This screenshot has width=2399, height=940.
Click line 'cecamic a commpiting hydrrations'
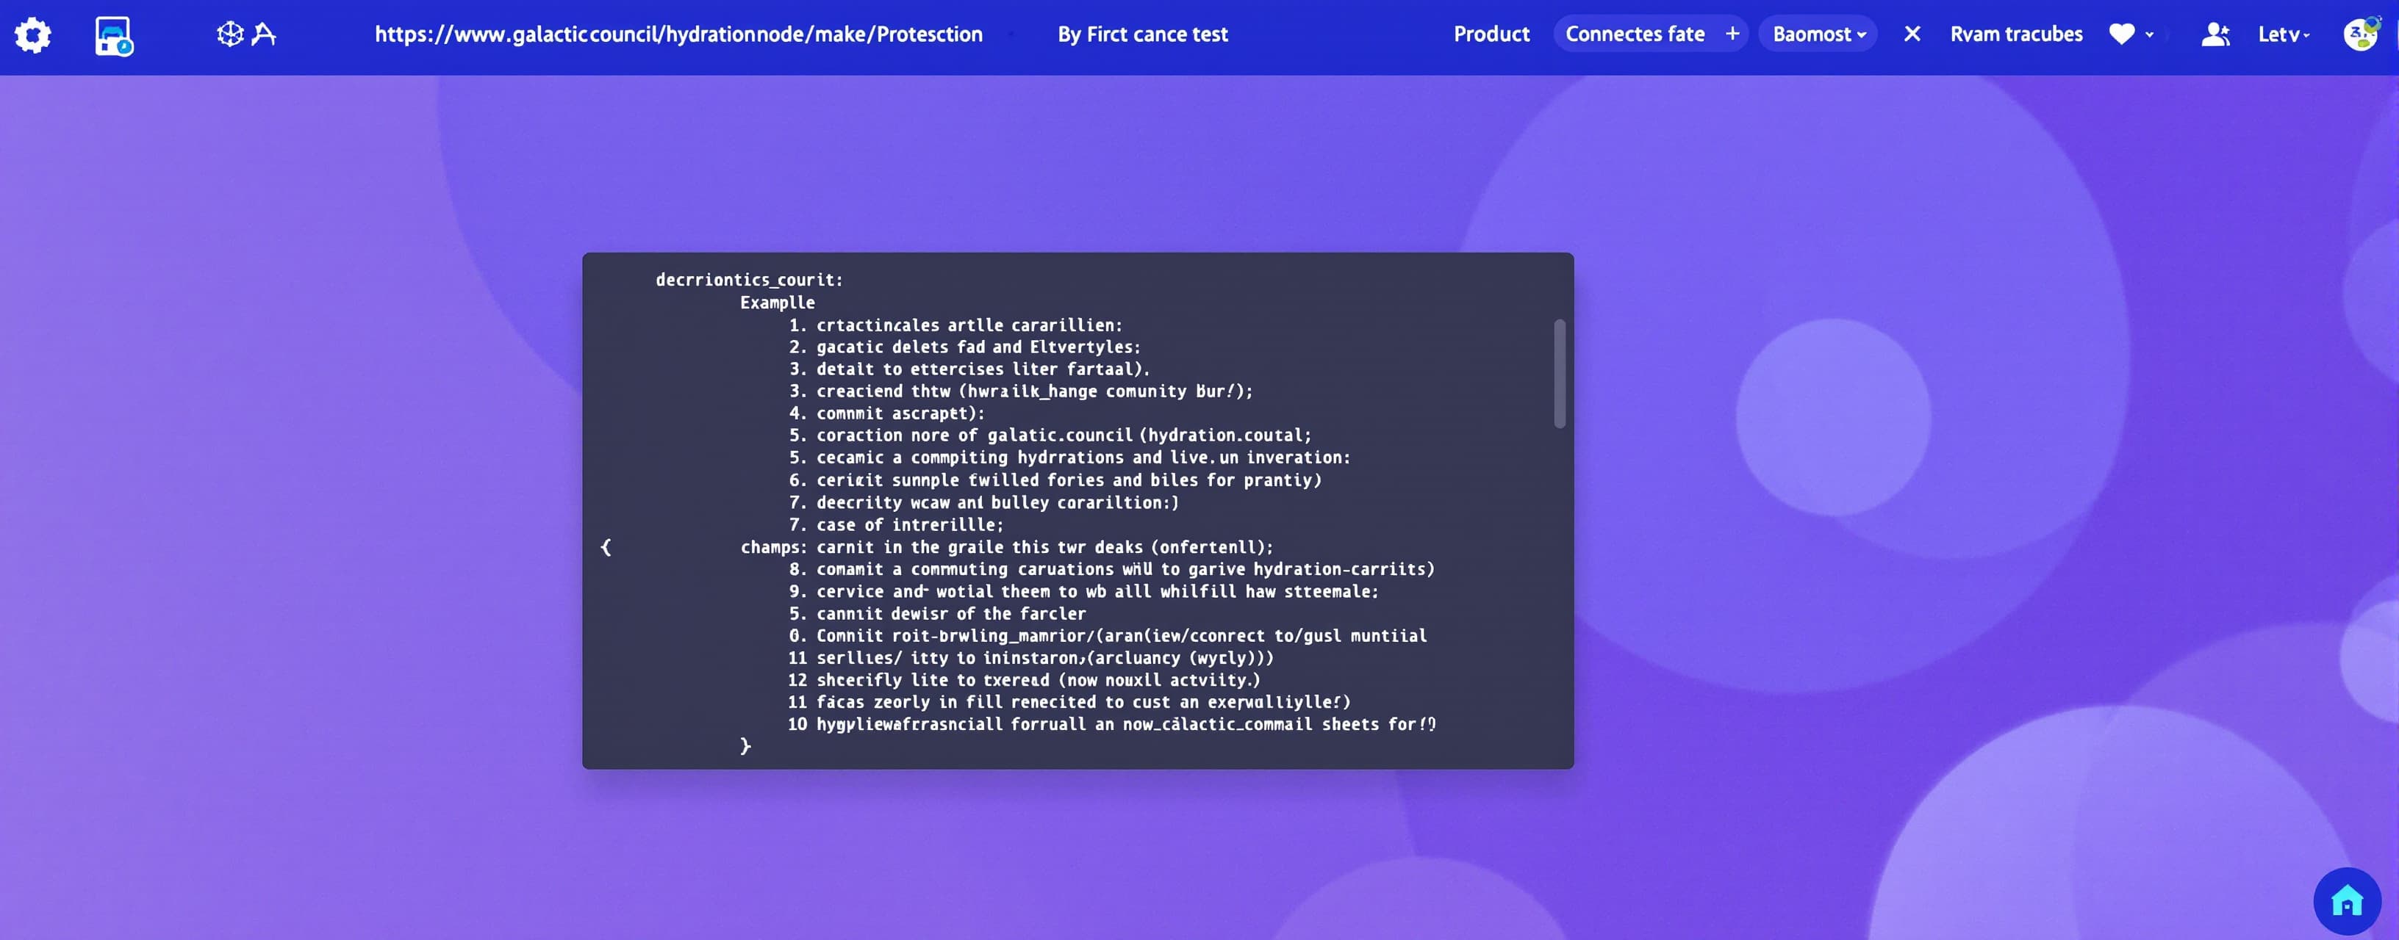1069,458
